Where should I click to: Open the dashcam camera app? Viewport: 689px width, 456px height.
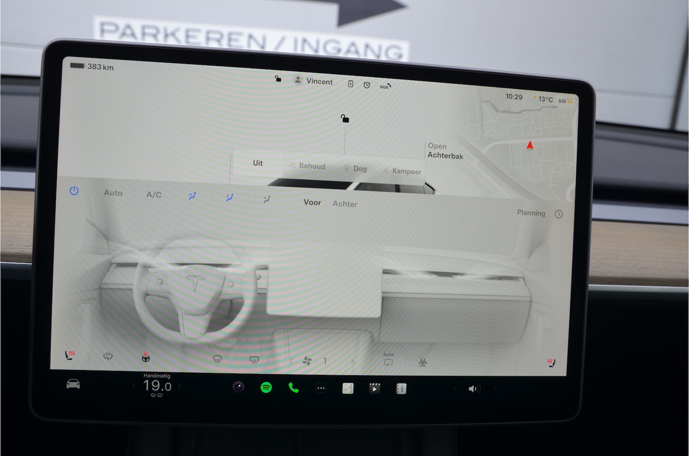[x=239, y=387]
